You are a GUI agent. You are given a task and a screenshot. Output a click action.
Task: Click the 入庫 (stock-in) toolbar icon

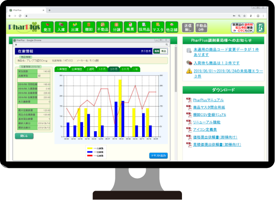click(x=61, y=27)
